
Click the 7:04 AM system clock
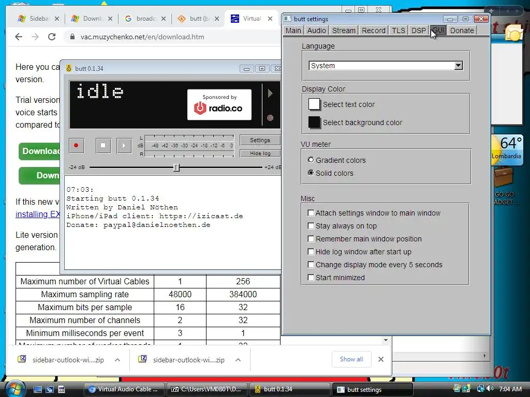510,389
